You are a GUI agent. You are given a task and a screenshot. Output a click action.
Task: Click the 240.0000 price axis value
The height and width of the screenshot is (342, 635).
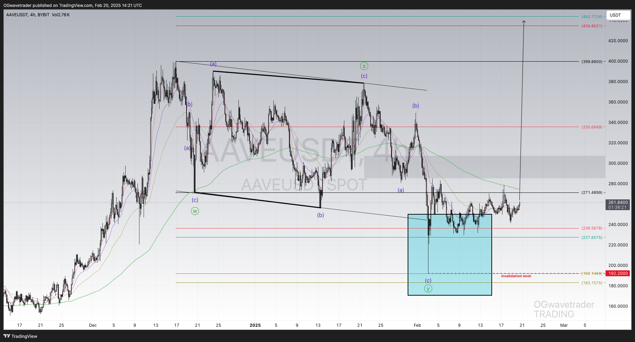(618, 225)
